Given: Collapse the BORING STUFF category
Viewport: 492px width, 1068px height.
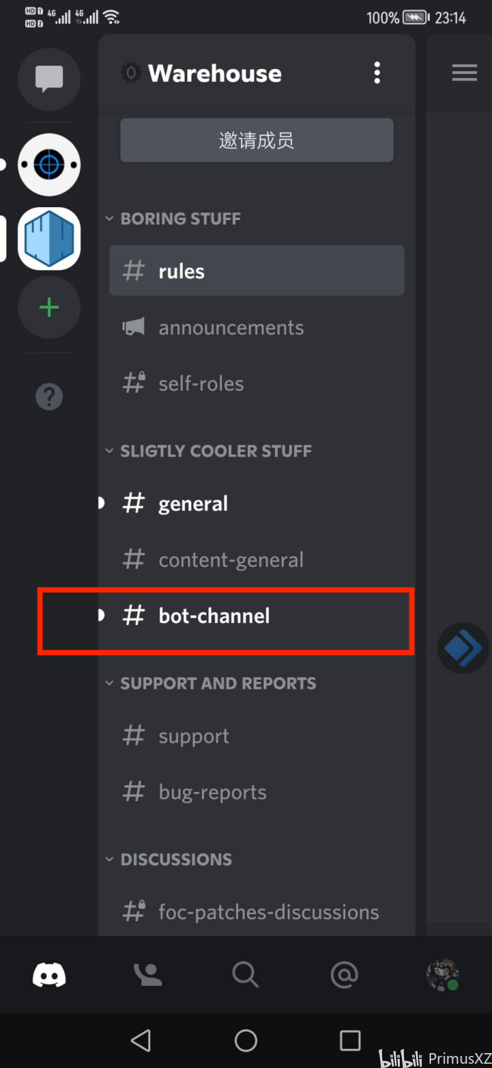Looking at the screenshot, I should tap(174, 219).
